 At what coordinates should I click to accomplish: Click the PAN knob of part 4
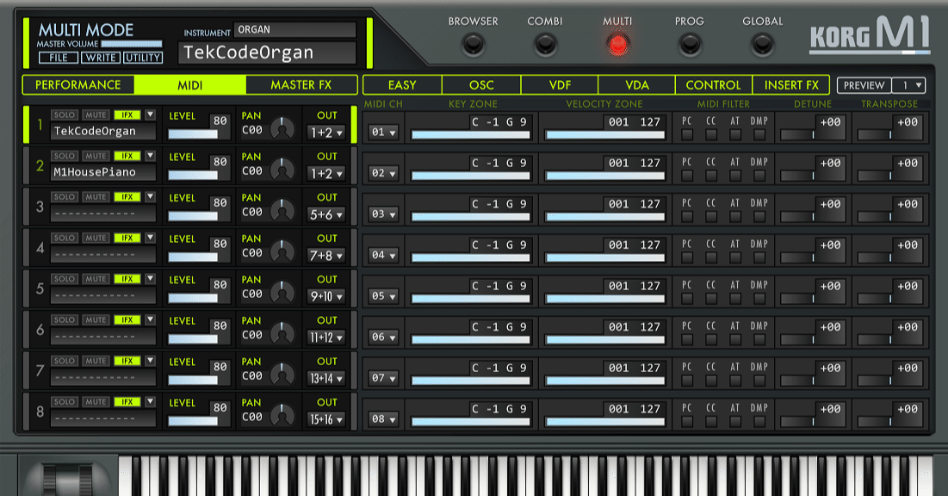click(282, 251)
